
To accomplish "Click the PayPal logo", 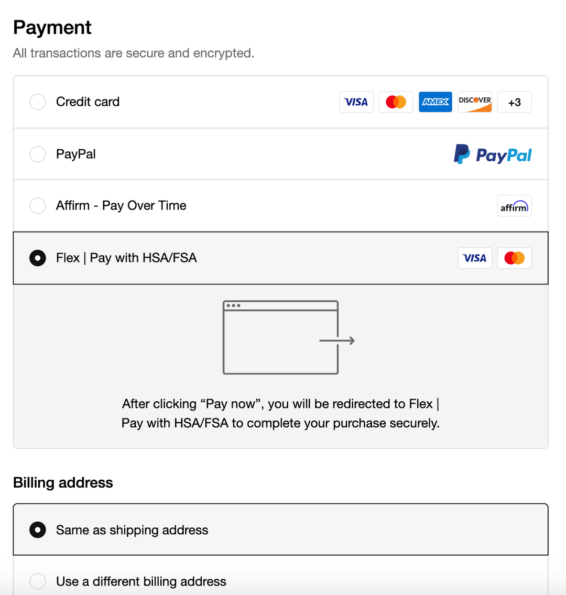I will click(x=492, y=155).
